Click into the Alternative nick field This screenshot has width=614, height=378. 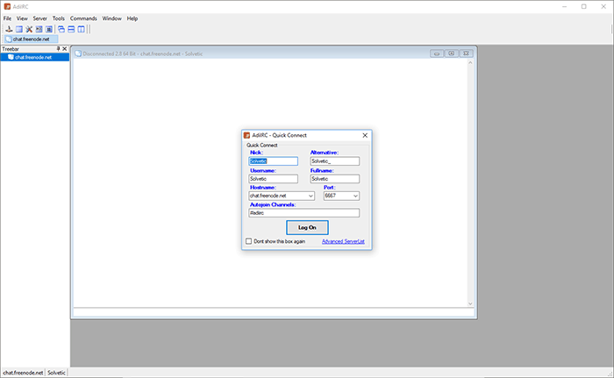[335, 161]
